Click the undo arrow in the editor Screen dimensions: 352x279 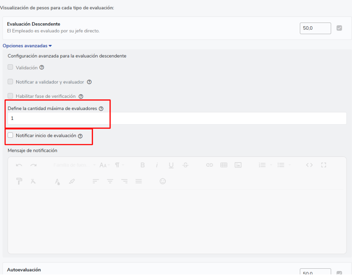pos(19,165)
